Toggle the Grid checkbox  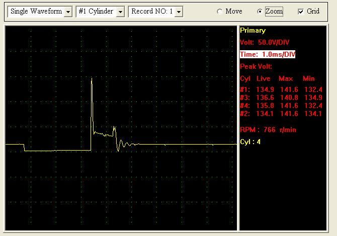(301, 12)
